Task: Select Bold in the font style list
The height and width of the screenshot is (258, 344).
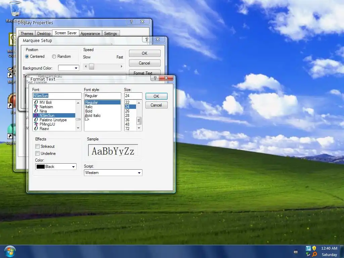Action: (102, 111)
